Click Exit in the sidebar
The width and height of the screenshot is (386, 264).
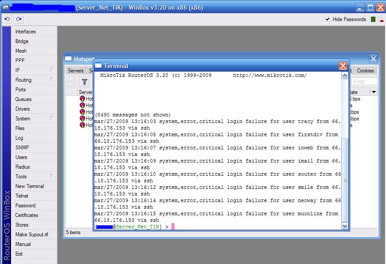[19, 254]
